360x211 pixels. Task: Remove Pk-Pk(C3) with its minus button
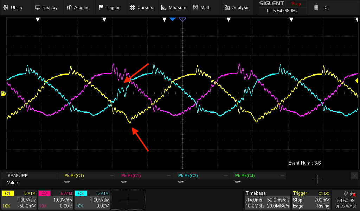click(226, 175)
